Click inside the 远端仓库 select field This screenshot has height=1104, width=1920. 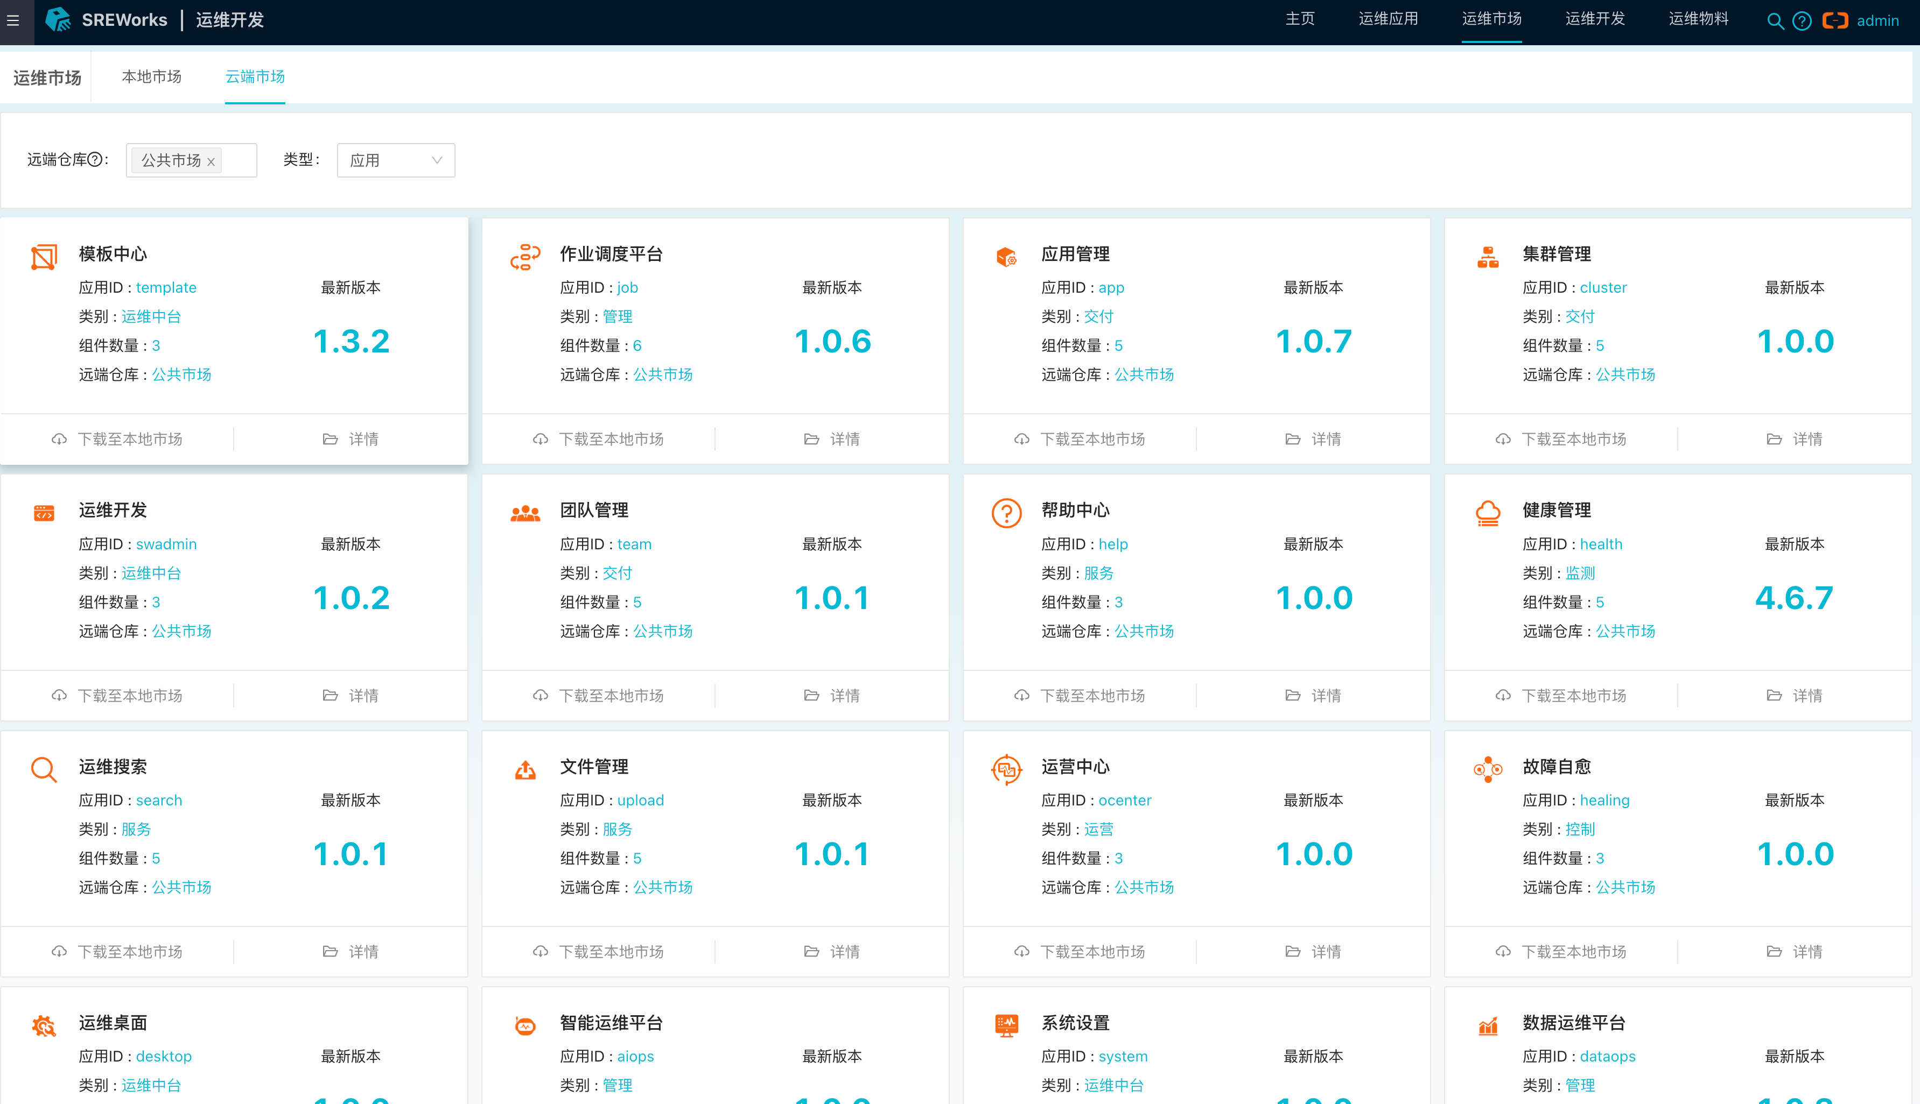point(239,160)
